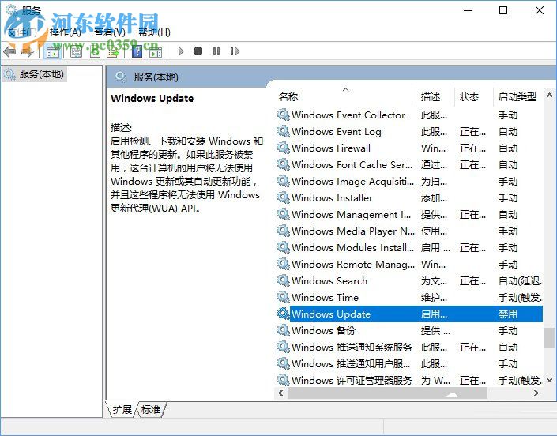Click the horizontal scrollbar left arrow
Screen dimensions: 557x436
(280, 393)
